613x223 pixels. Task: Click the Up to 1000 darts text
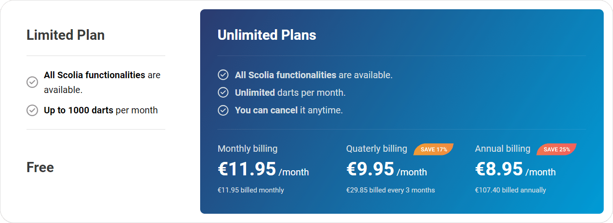[78, 110]
